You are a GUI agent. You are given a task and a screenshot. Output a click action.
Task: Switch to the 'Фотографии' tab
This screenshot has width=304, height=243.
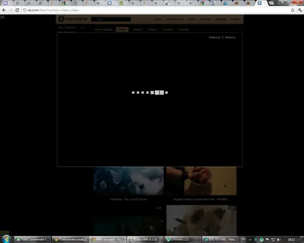tap(103, 30)
